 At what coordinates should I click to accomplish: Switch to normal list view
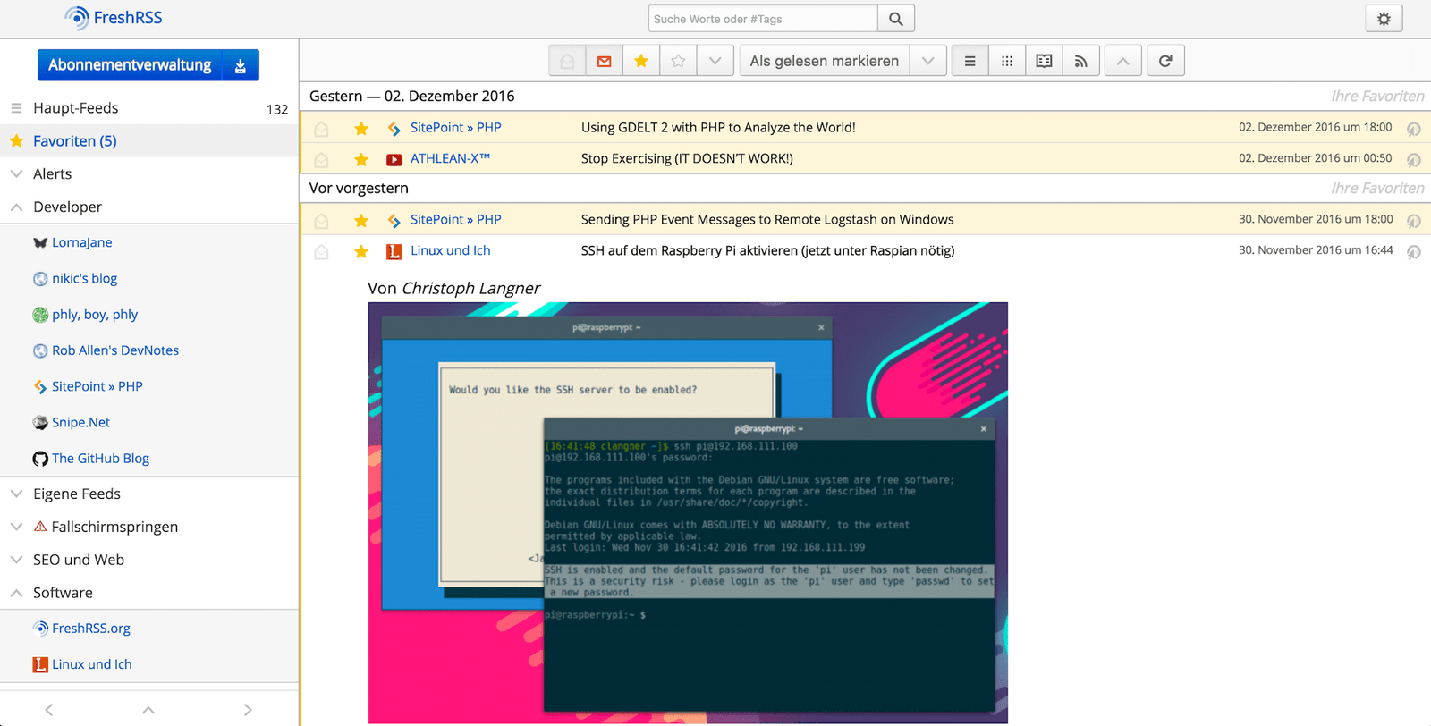970,61
